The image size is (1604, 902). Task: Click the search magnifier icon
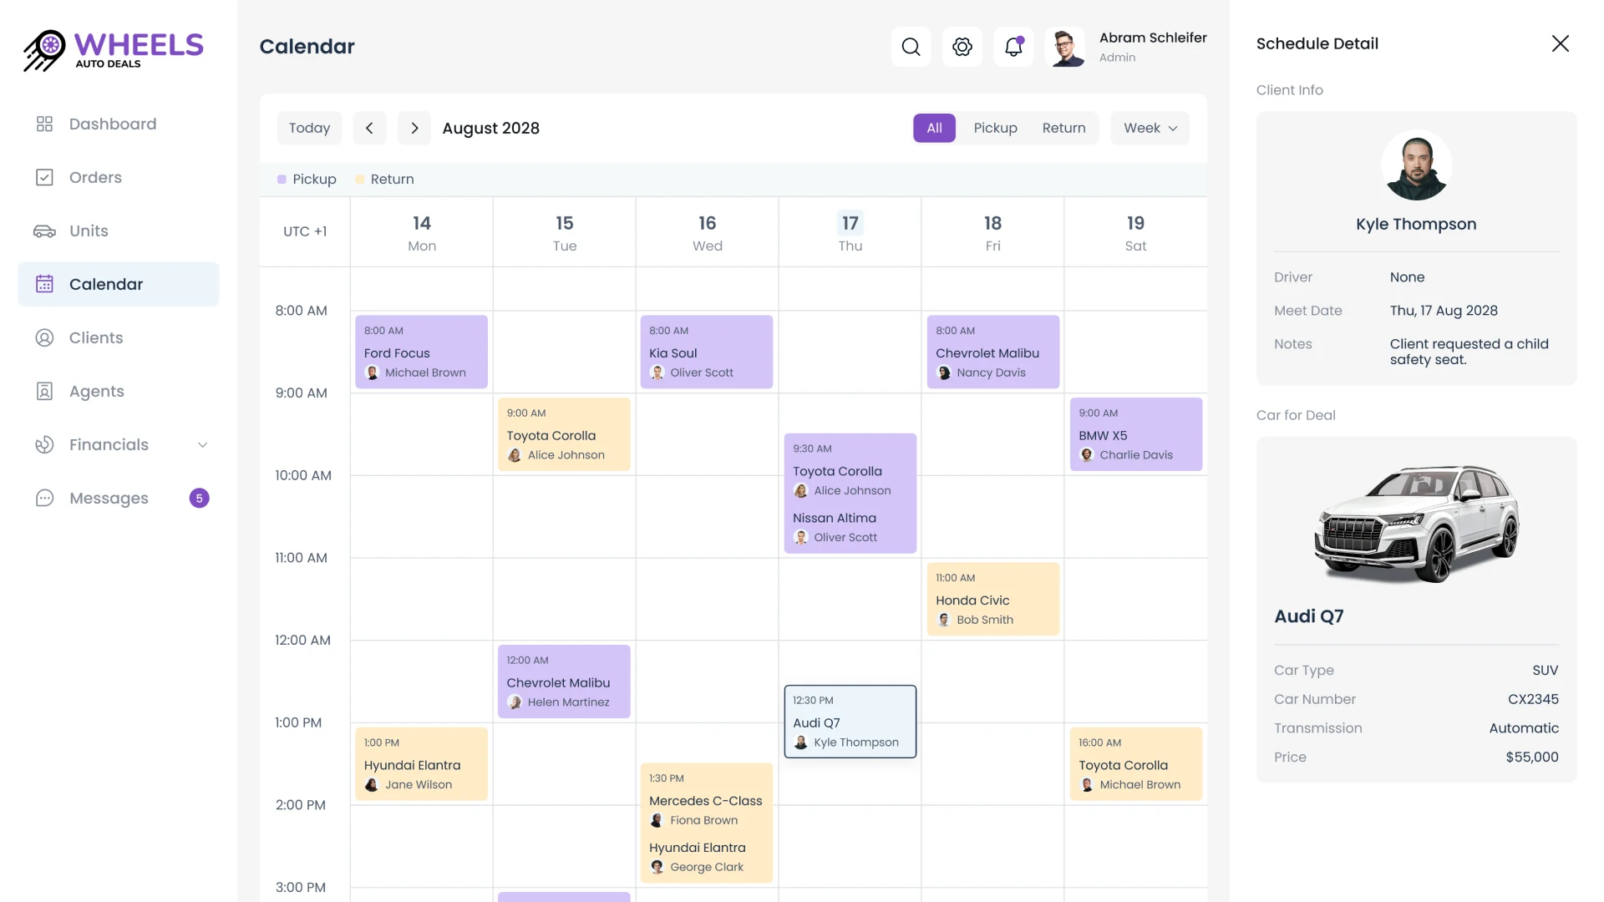pos(911,47)
